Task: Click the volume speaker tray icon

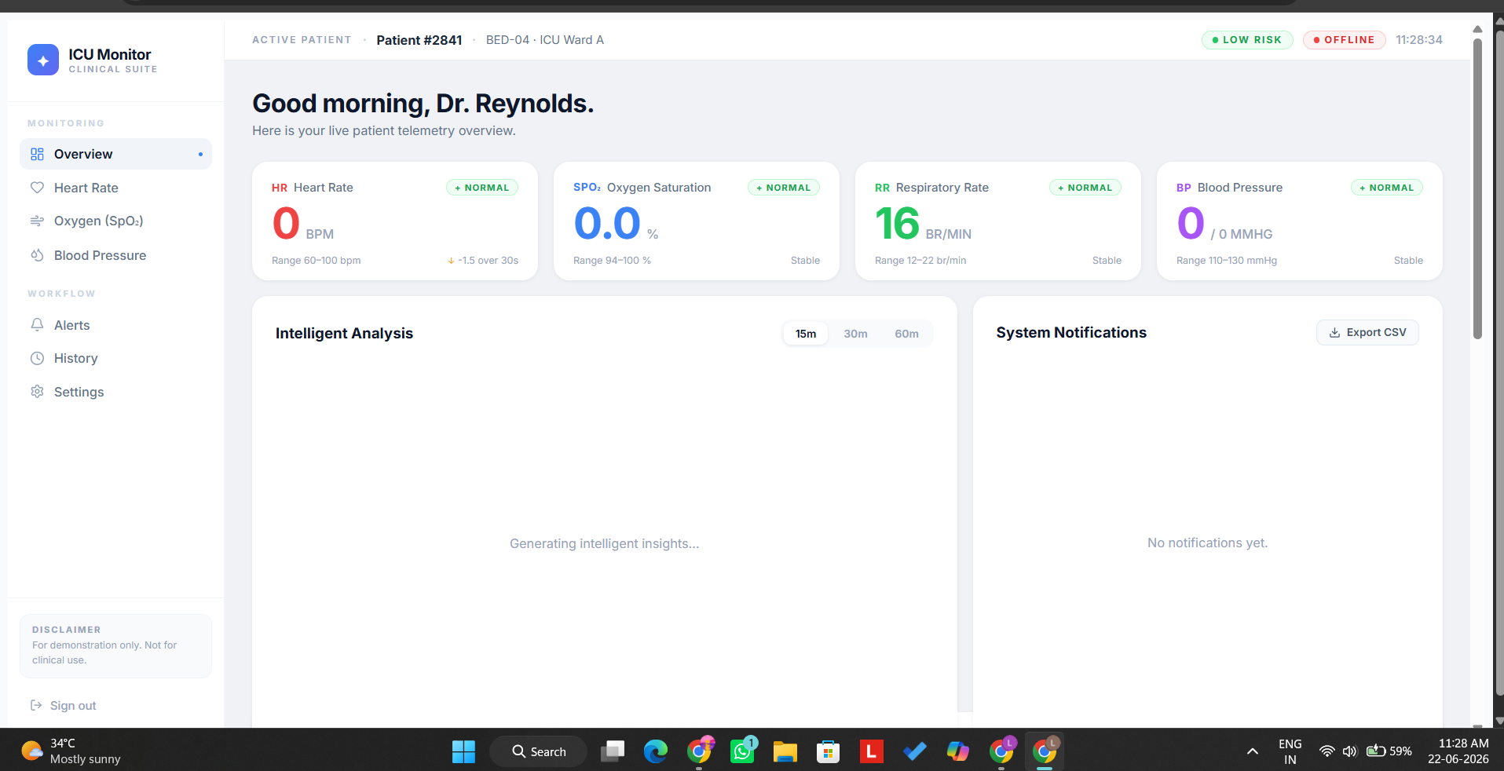Action: pos(1349,751)
